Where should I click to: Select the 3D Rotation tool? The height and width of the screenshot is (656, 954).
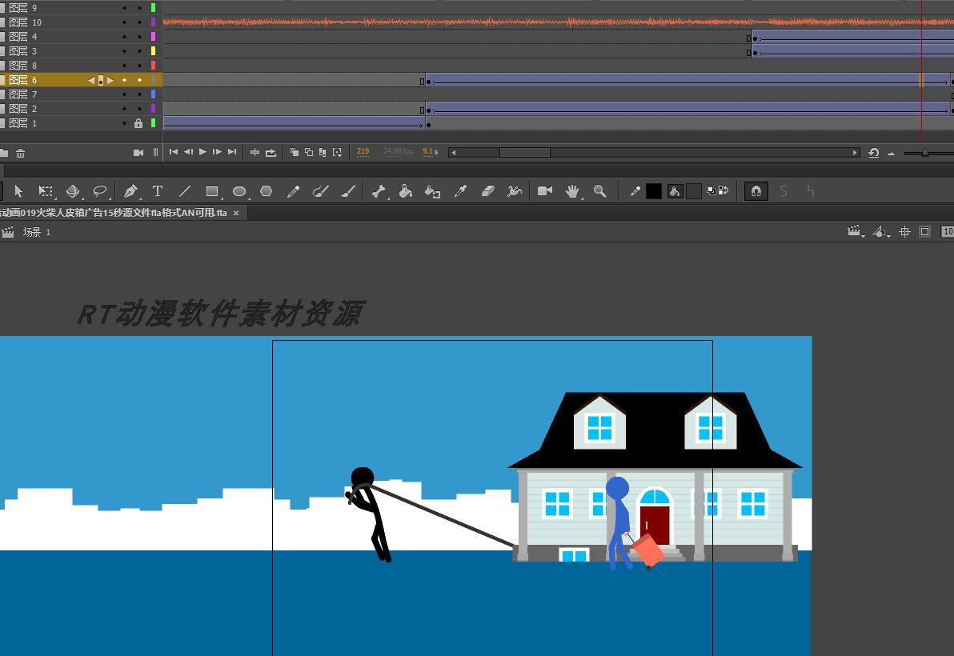(x=73, y=191)
